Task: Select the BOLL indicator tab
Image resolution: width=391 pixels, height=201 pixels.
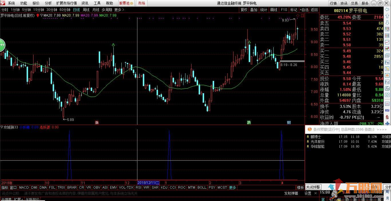Action: pyautogui.click(x=202, y=188)
